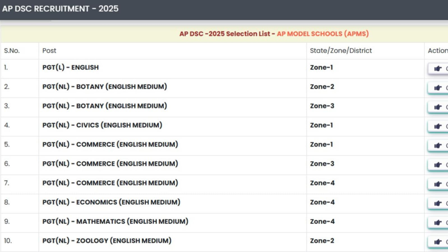Select the pointer icon on COMMERCE Zone-3 row
448x252 pixels.
click(x=437, y=165)
